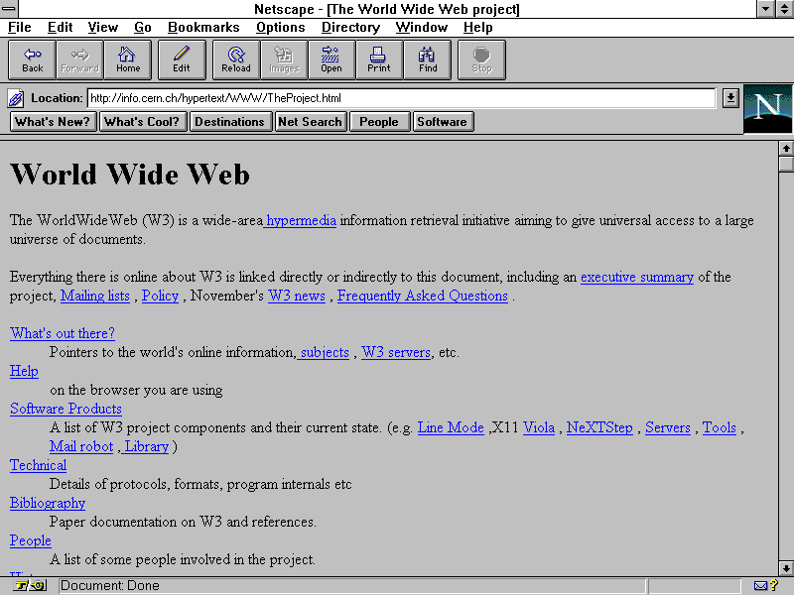Open the subjects link
Image resolution: width=794 pixels, height=595 pixels.
pyautogui.click(x=325, y=353)
